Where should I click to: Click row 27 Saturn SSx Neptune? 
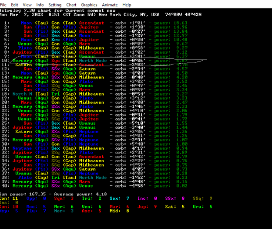click(x=94, y=131)
